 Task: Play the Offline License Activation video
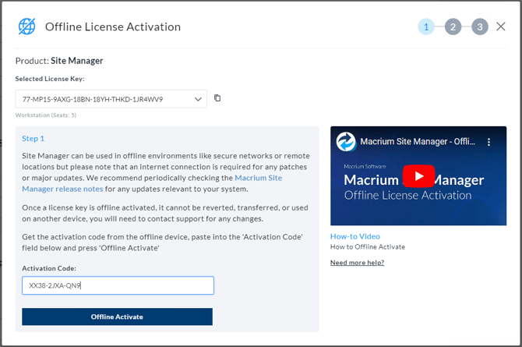click(x=418, y=176)
